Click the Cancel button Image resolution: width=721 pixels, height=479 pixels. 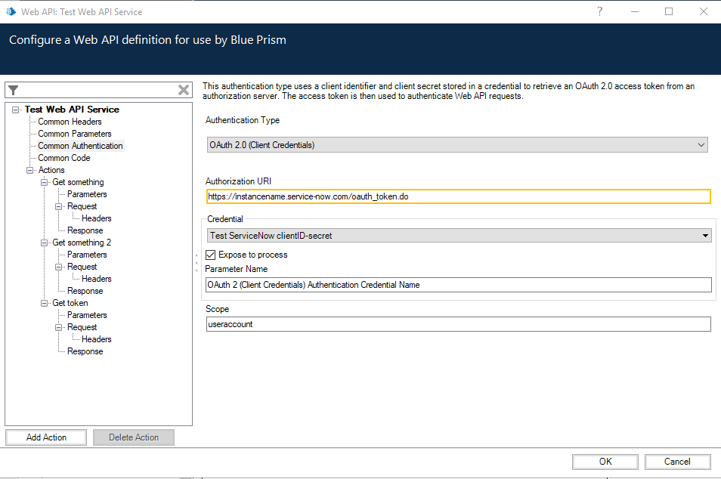coord(677,462)
